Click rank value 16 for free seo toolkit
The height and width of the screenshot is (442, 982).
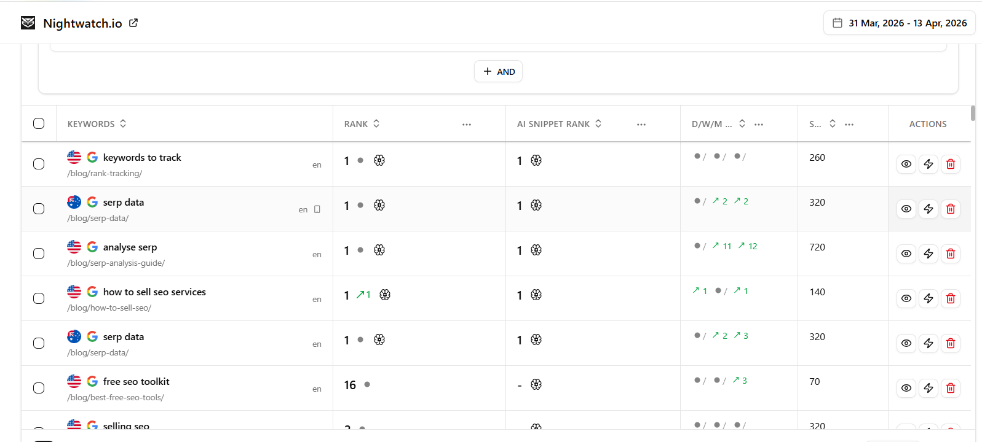350,385
